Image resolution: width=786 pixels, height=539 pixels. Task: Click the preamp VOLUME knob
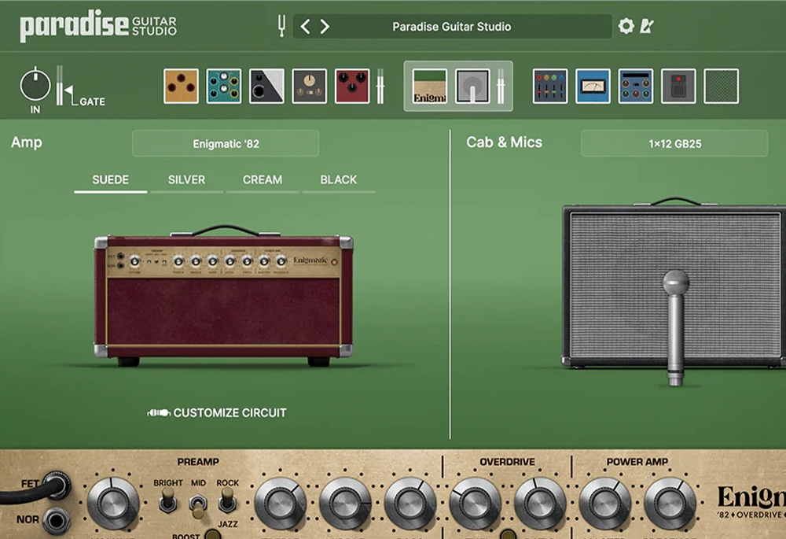coord(112,504)
